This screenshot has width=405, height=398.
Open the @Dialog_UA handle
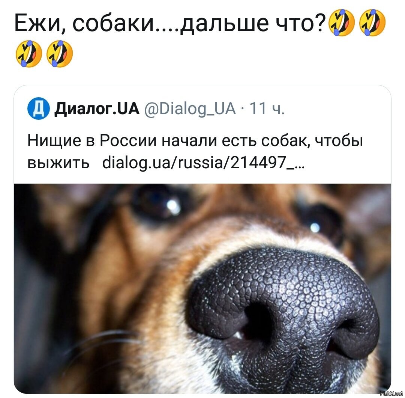pos(190,109)
